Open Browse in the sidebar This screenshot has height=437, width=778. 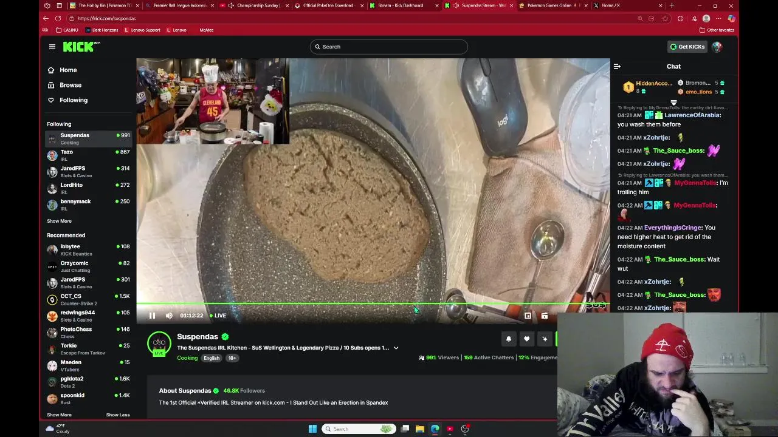click(71, 85)
